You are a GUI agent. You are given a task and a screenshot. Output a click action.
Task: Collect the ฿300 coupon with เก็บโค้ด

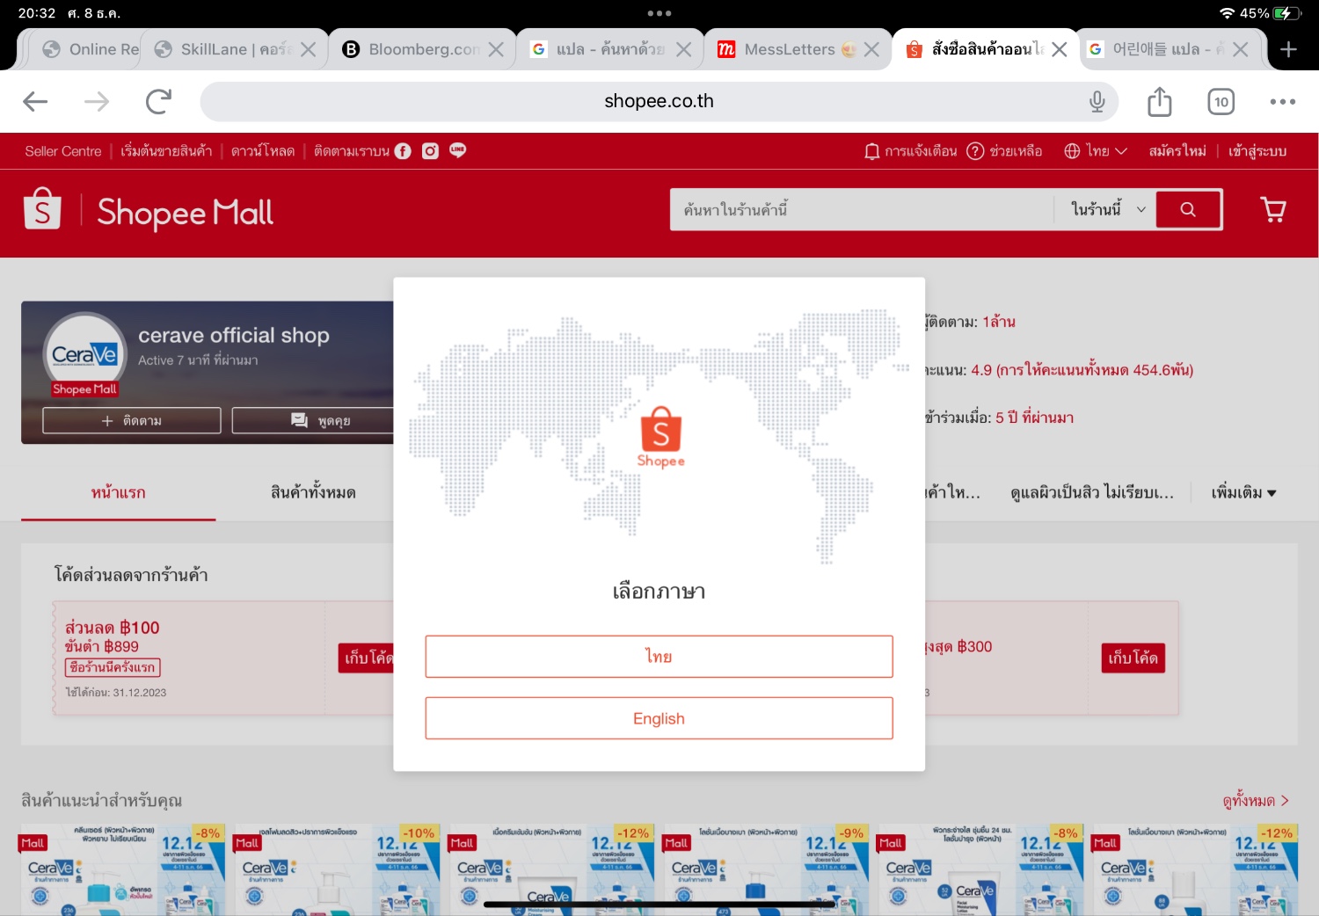coord(1133,658)
